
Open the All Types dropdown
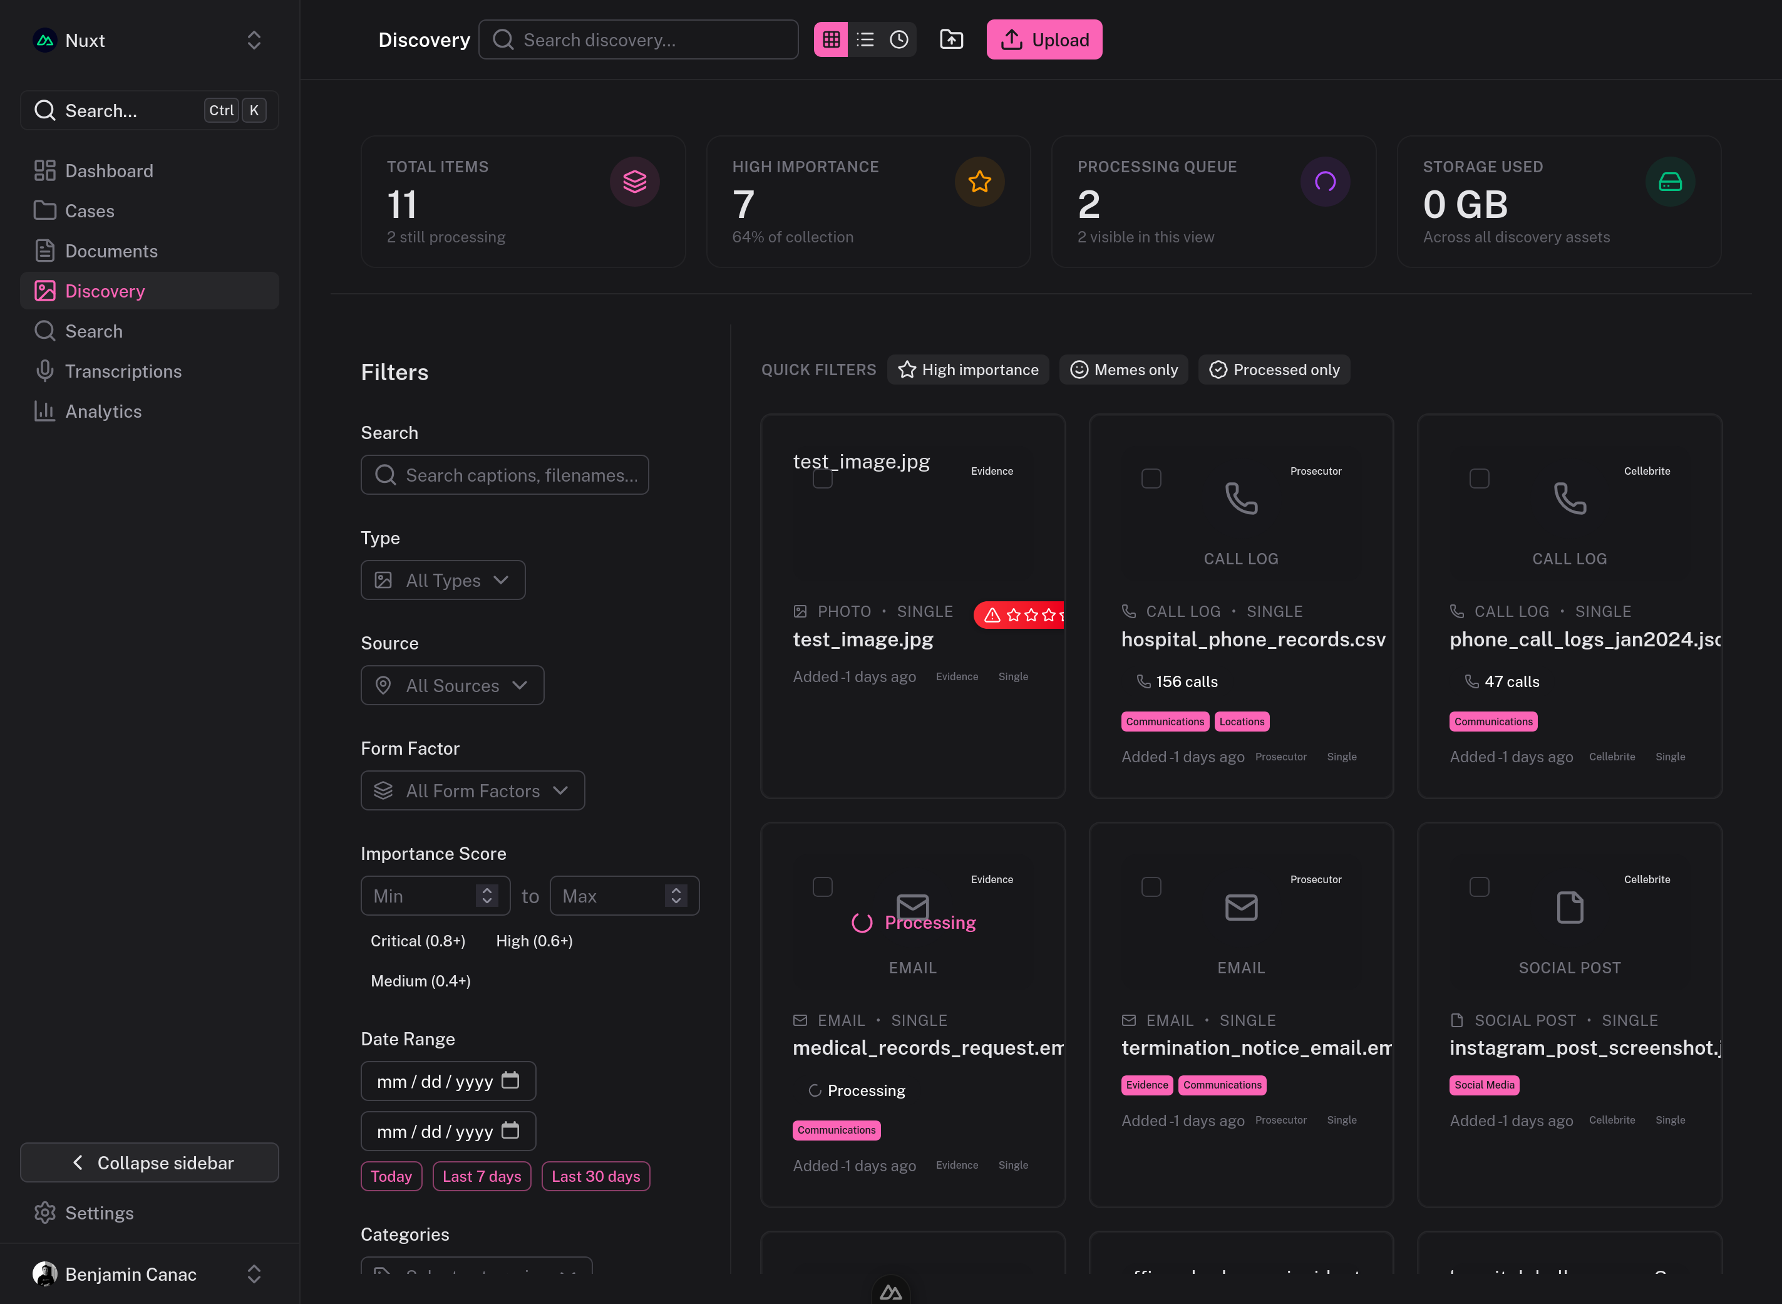[x=443, y=580]
